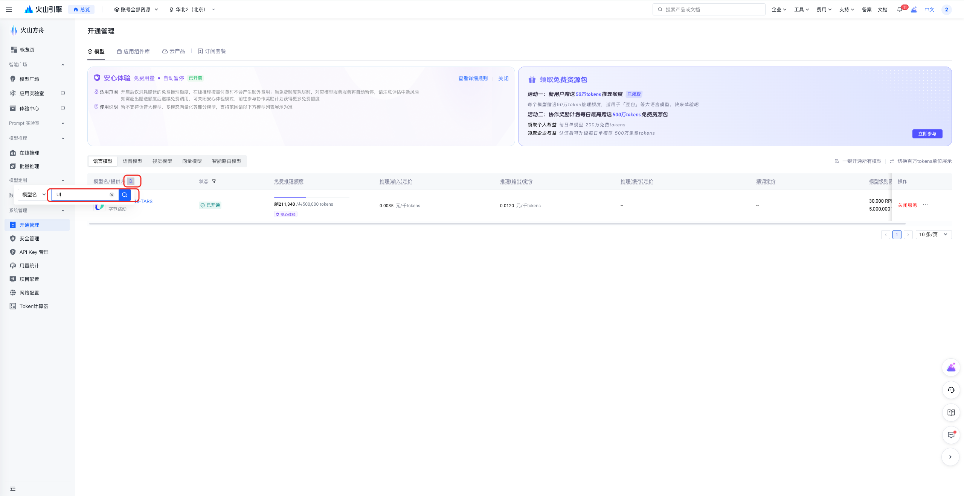Open the 10 条/页 page size dropdown
Image resolution: width=964 pixels, height=496 pixels.
(933, 235)
